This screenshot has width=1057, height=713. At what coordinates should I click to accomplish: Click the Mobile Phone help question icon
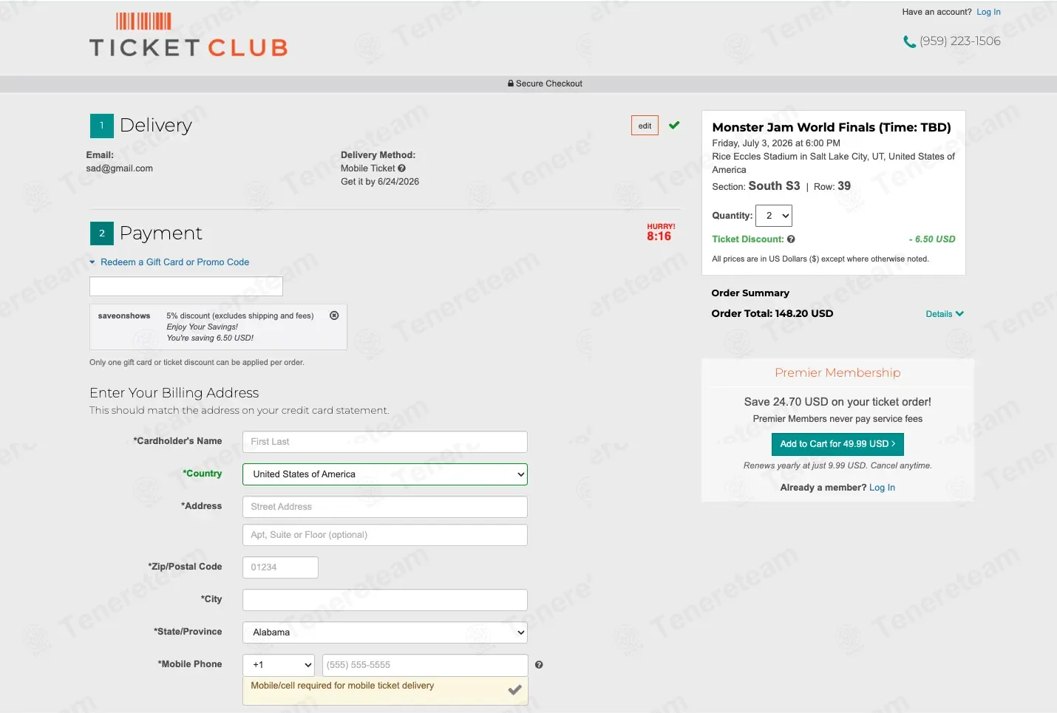tap(539, 665)
